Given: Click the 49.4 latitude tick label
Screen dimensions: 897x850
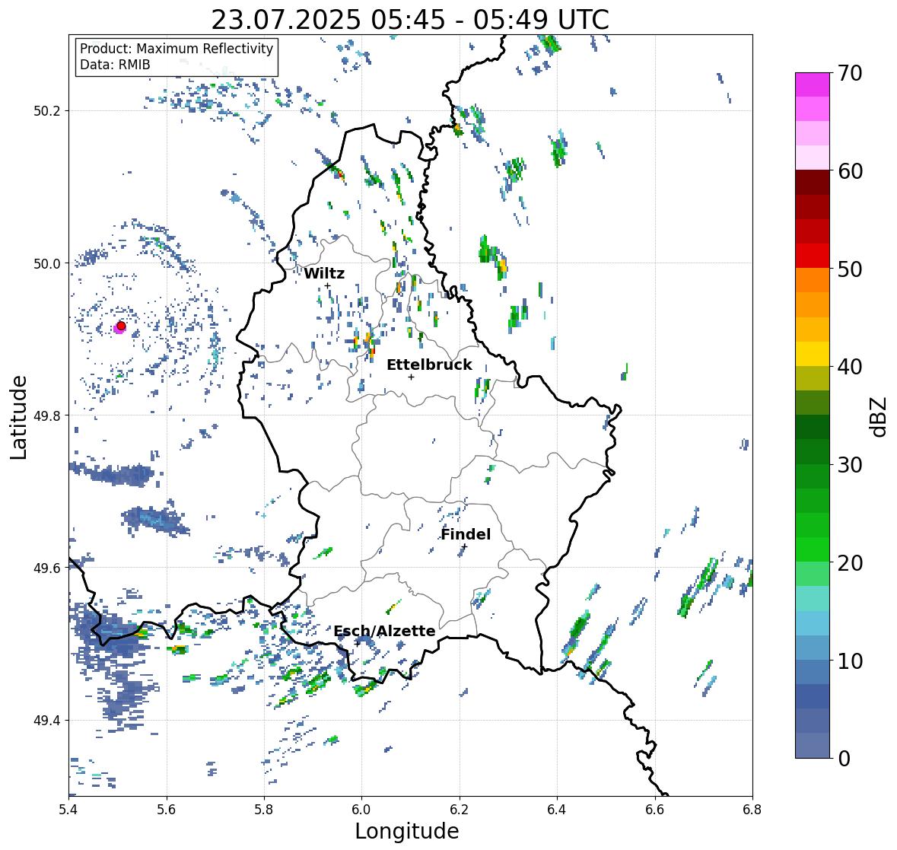Looking at the screenshot, I should pos(46,720).
